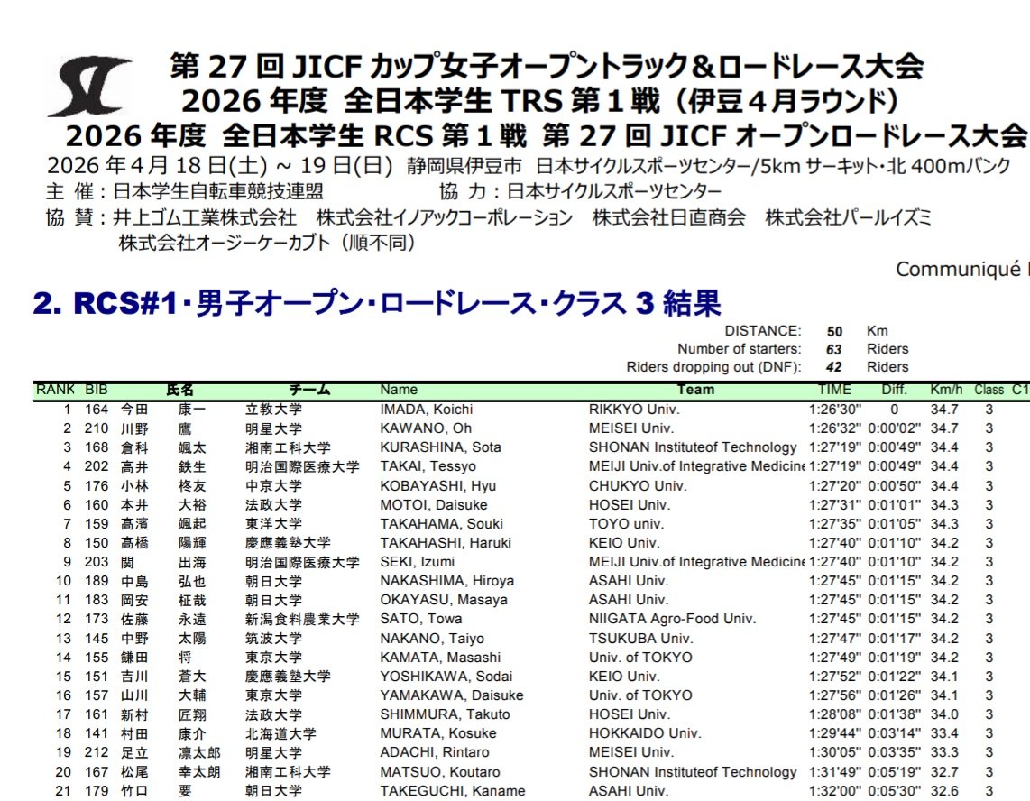1030x801 pixels.
Task: Click the winning time 1:26'30"
Action: pyautogui.click(x=834, y=410)
